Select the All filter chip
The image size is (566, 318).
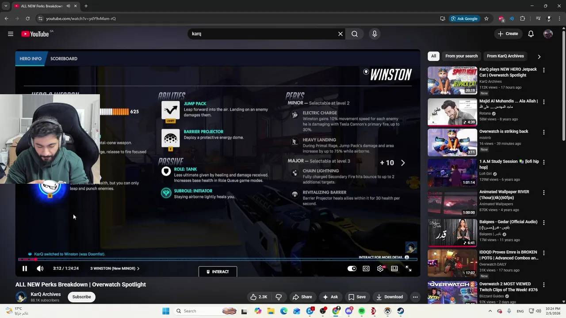tap(434, 56)
